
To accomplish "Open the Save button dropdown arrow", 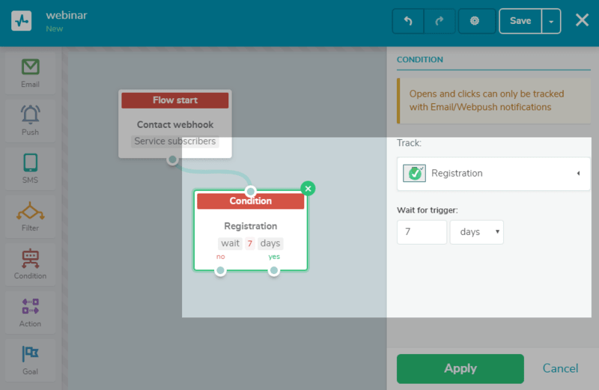I will [x=551, y=21].
